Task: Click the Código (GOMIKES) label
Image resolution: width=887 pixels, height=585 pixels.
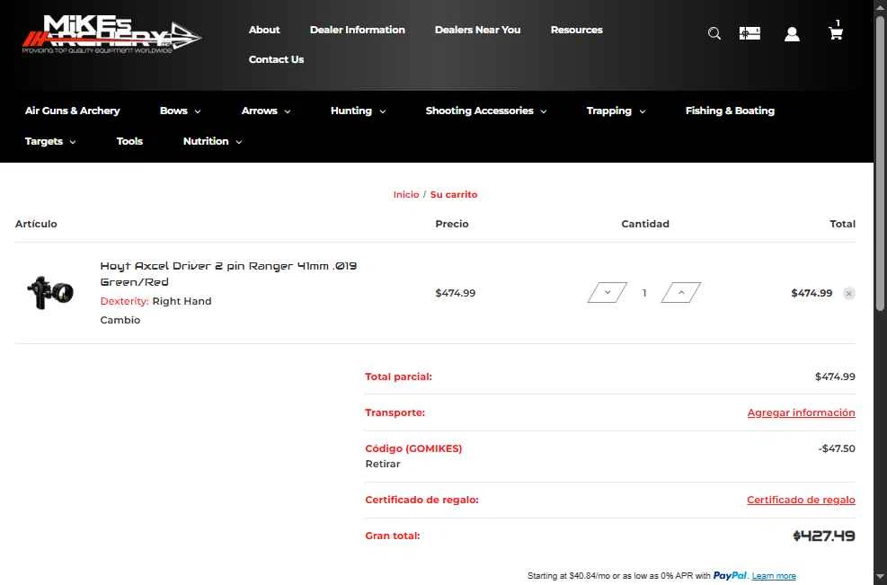Action: (413, 448)
